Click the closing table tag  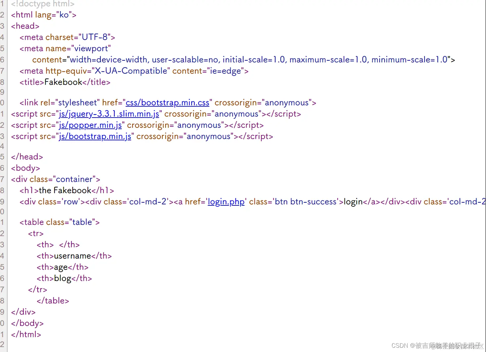click(x=53, y=301)
